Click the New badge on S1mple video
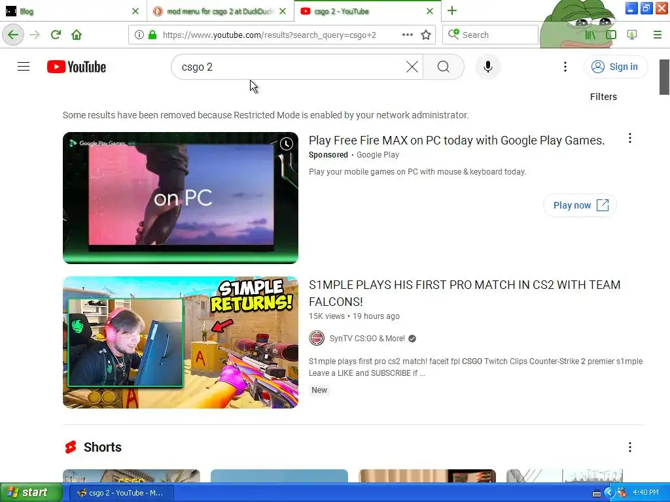Image resolution: width=670 pixels, height=502 pixels. click(319, 390)
